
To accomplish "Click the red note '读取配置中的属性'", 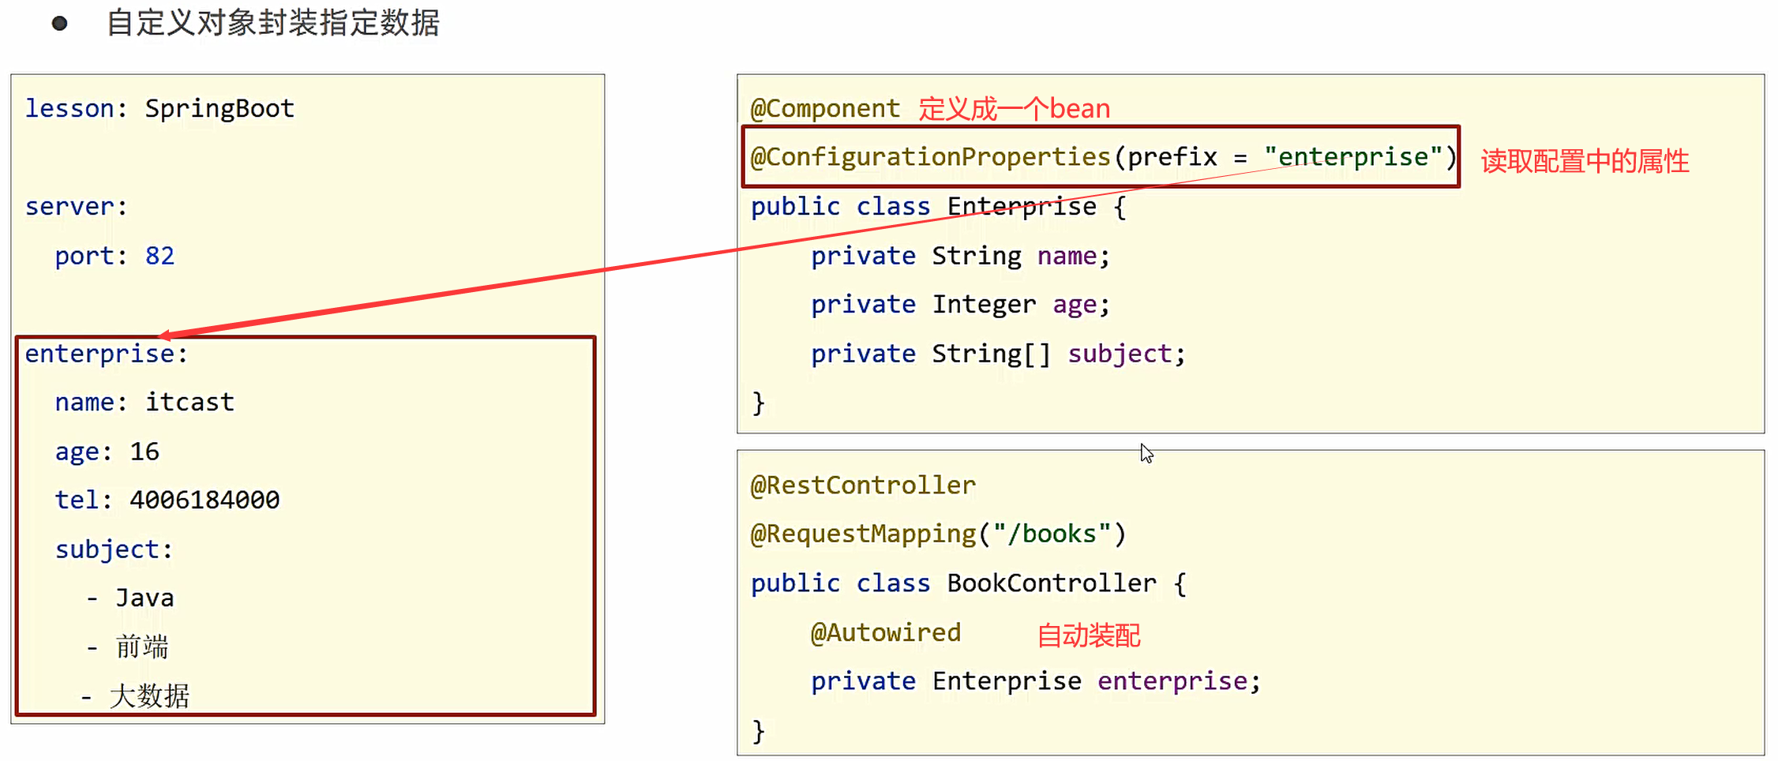I will click(1585, 161).
